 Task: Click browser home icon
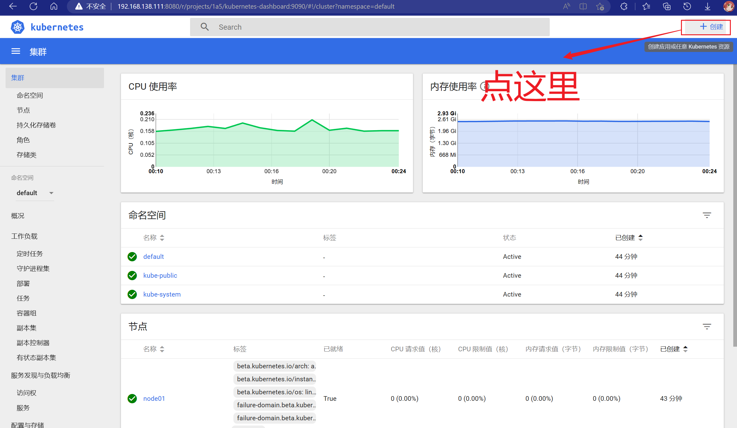tap(54, 6)
